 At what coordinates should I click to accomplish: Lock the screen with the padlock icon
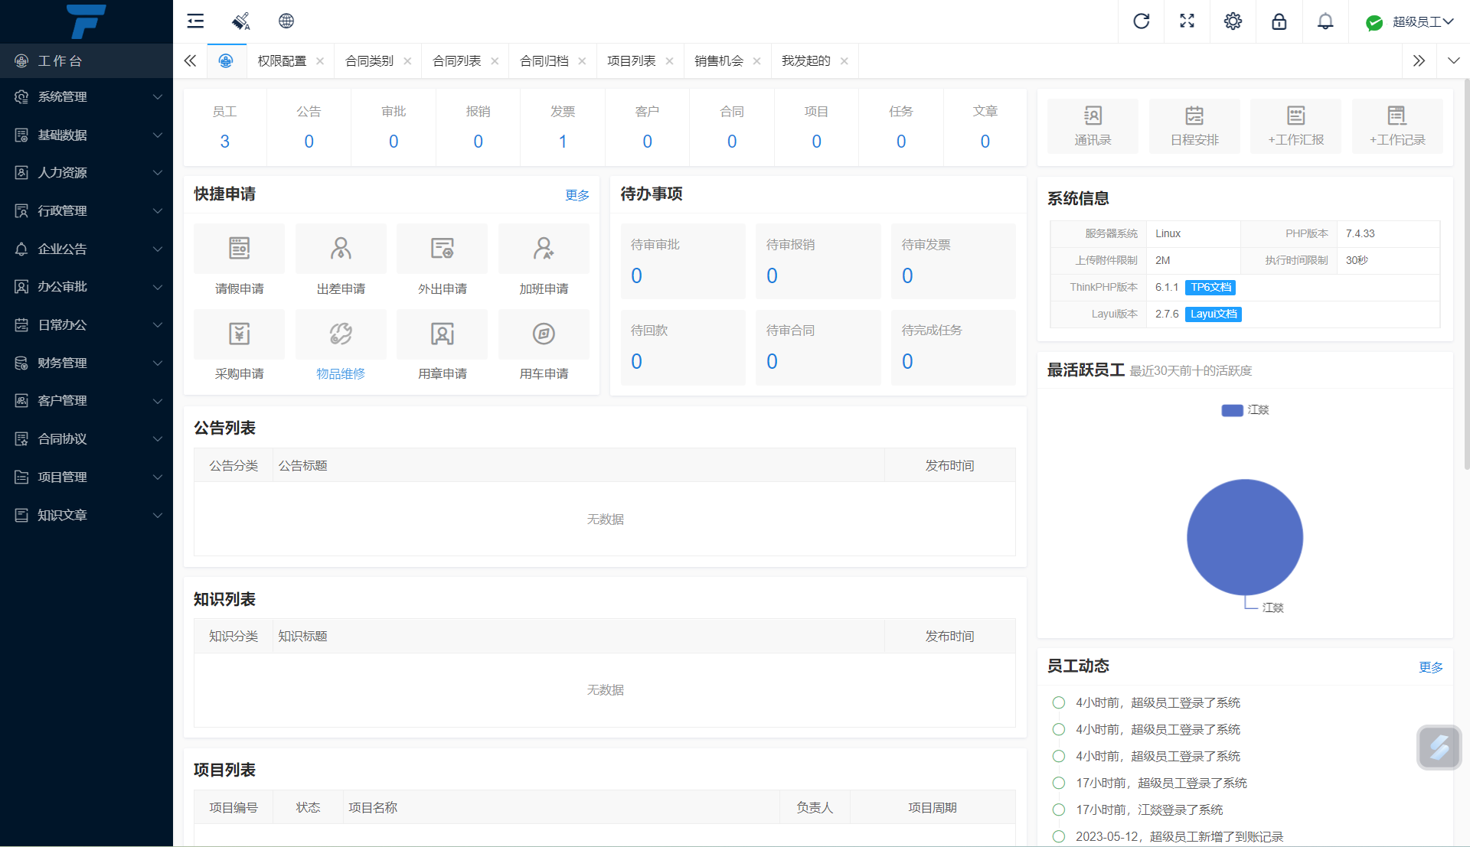pos(1279,21)
